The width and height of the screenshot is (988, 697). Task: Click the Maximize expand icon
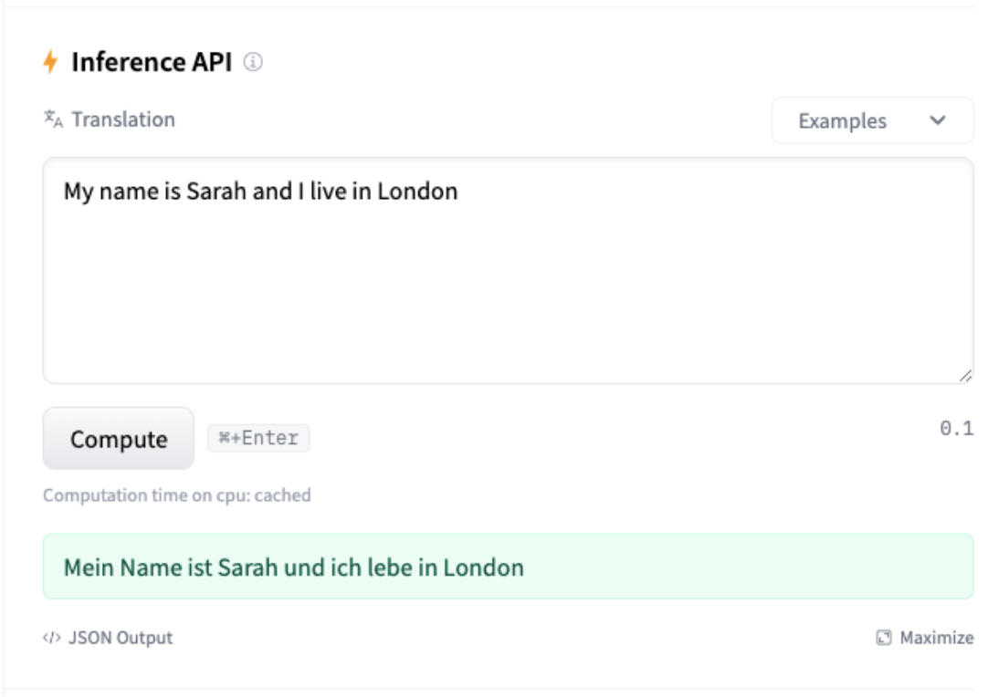[883, 638]
